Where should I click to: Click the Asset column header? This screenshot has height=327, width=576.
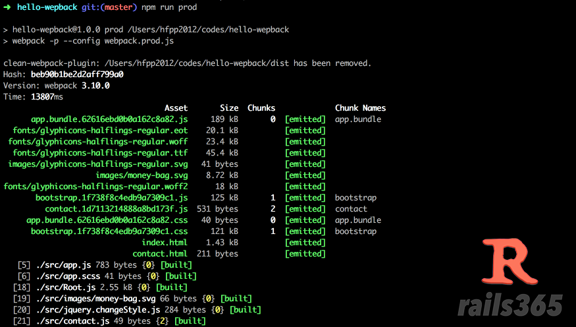pyautogui.click(x=176, y=108)
